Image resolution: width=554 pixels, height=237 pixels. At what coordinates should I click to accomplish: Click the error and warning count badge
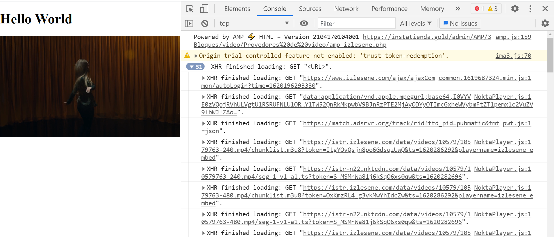486,9
